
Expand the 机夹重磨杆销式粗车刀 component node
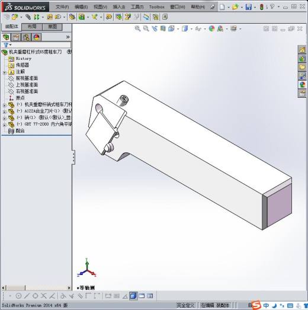5,106
